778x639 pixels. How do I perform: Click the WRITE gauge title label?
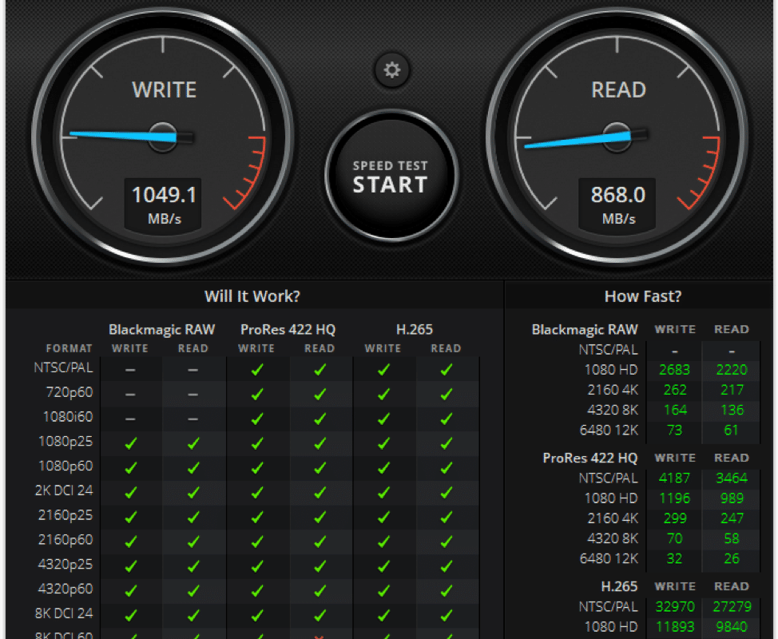pyautogui.click(x=164, y=89)
